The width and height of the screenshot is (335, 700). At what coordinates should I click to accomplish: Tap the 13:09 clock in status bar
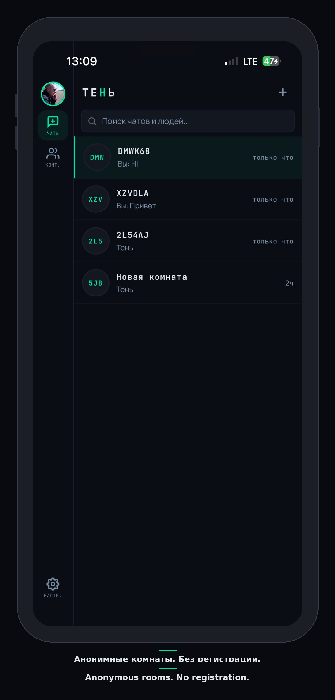[82, 61]
